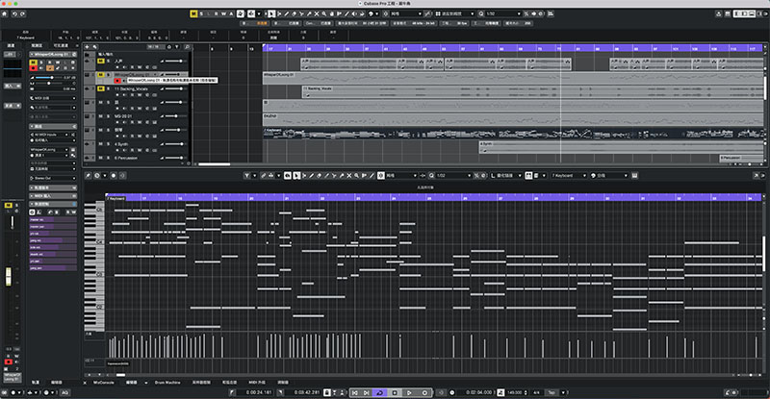Click Go to Left Locator in transport bar
Image resolution: width=770 pixels, height=399 pixels.
pyautogui.click(x=354, y=392)
